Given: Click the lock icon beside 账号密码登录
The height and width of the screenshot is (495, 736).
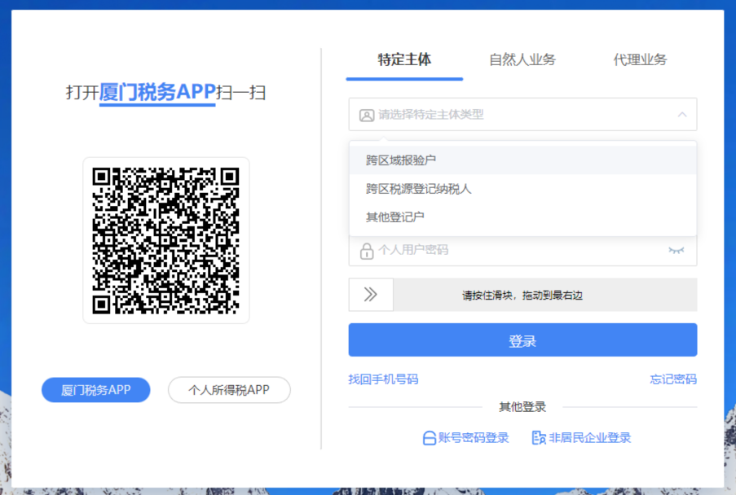Looking at the screenshot, I should pos(429,438).
